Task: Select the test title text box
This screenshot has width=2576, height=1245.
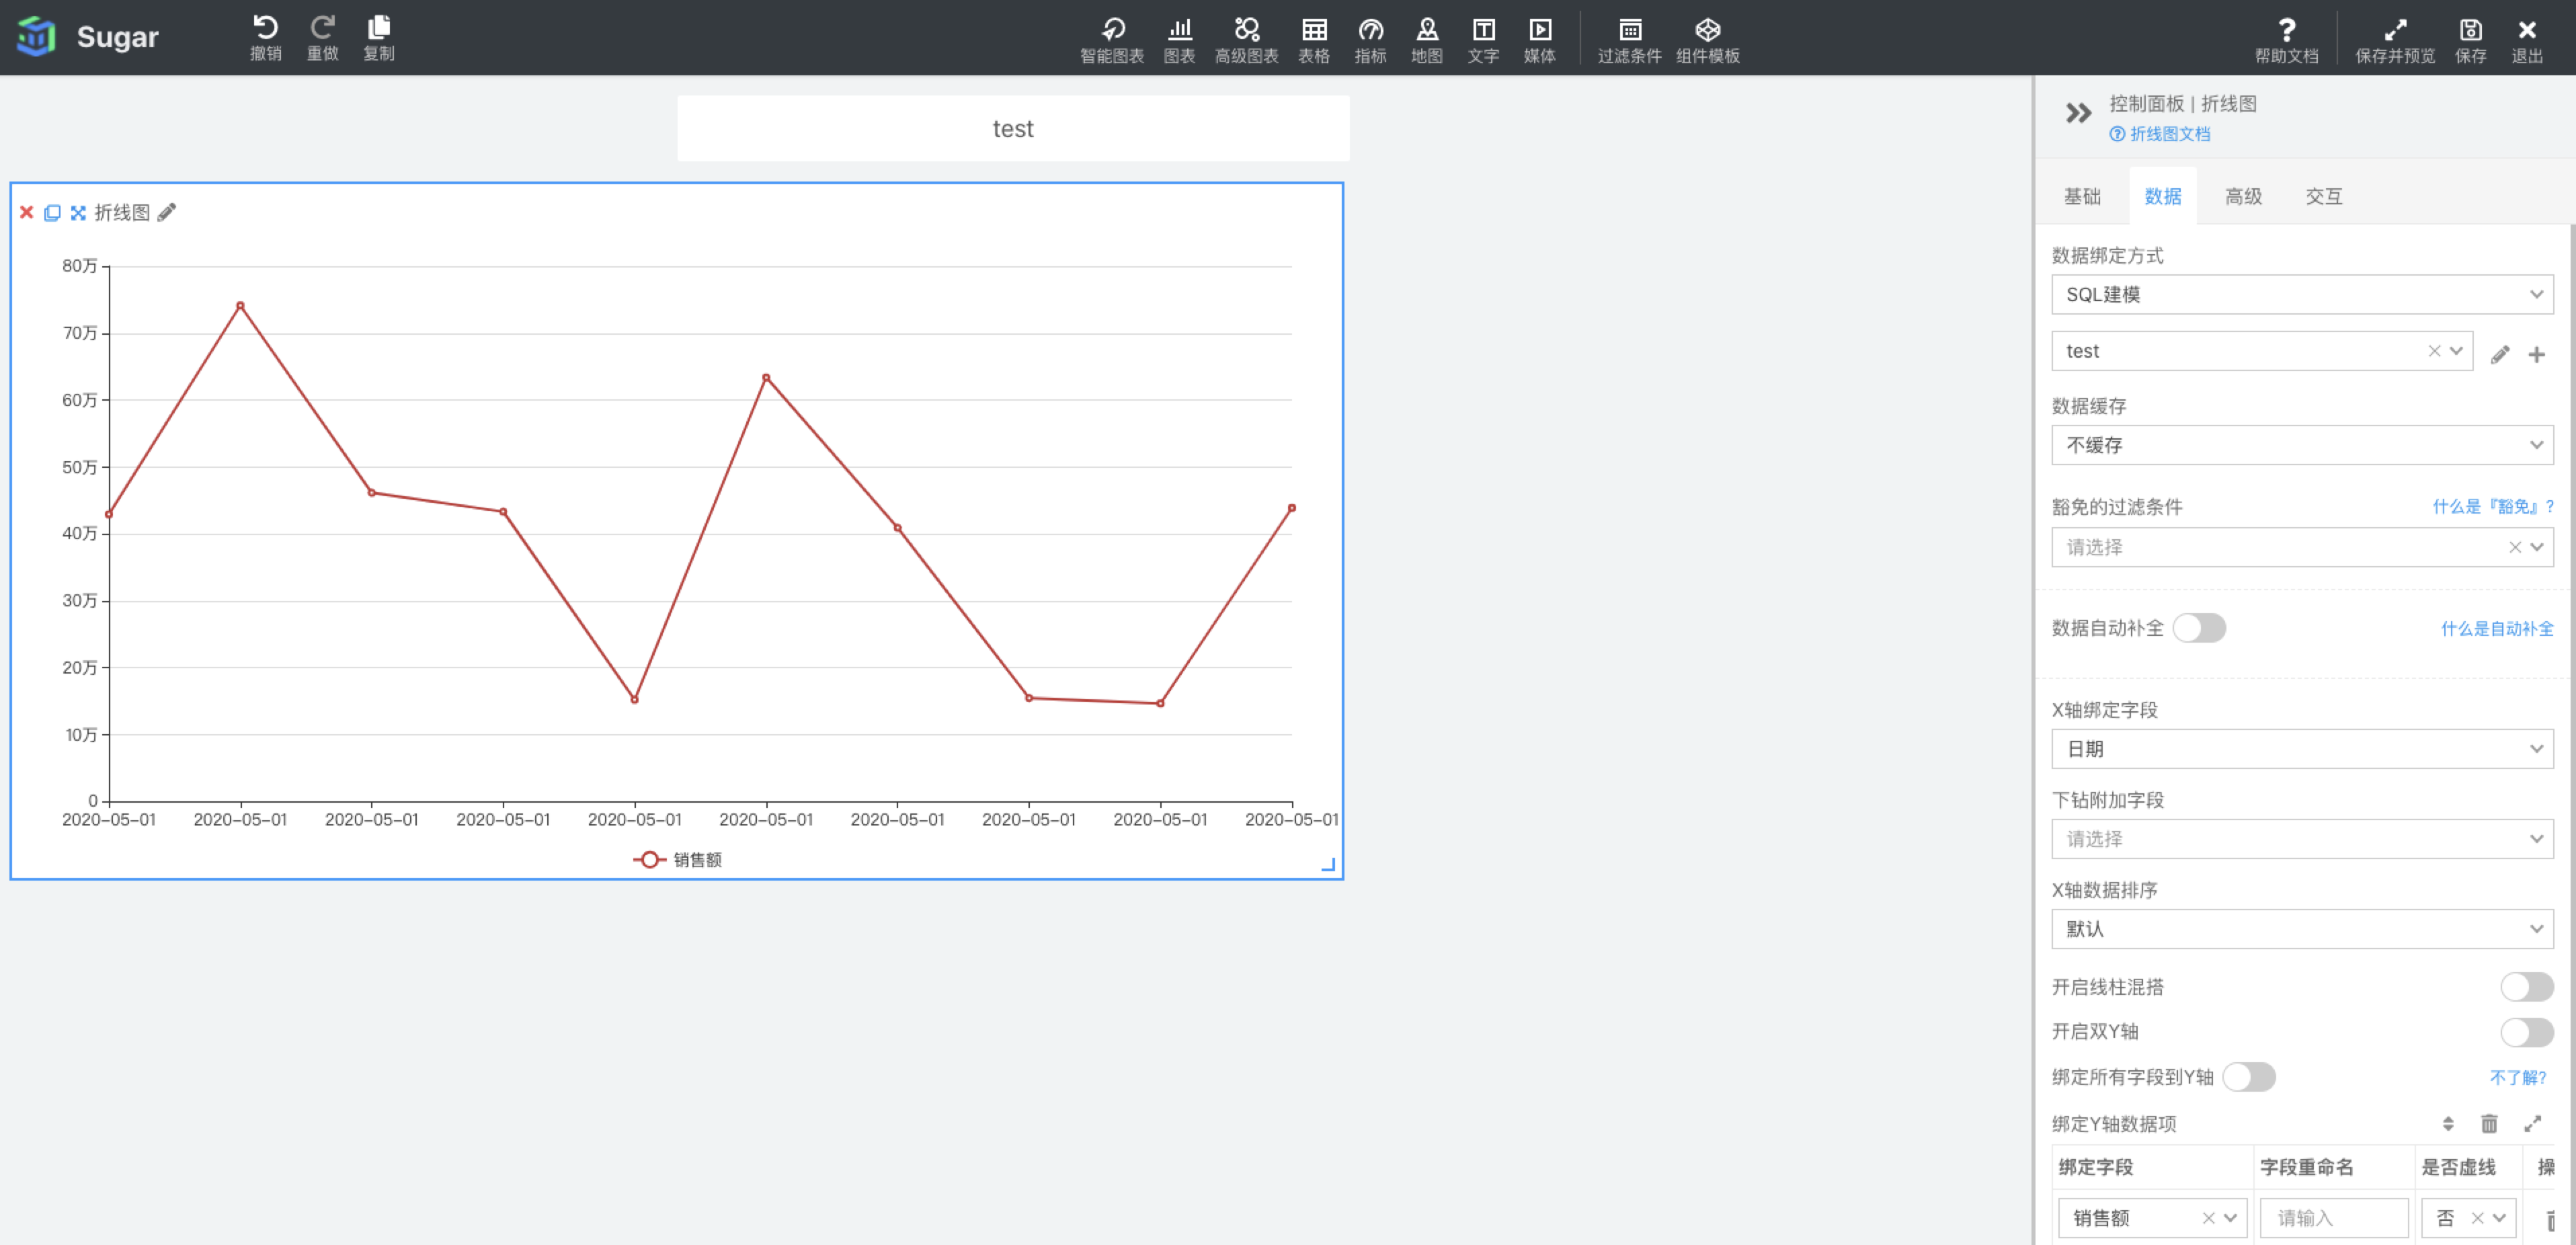Action: point(1013,129)
